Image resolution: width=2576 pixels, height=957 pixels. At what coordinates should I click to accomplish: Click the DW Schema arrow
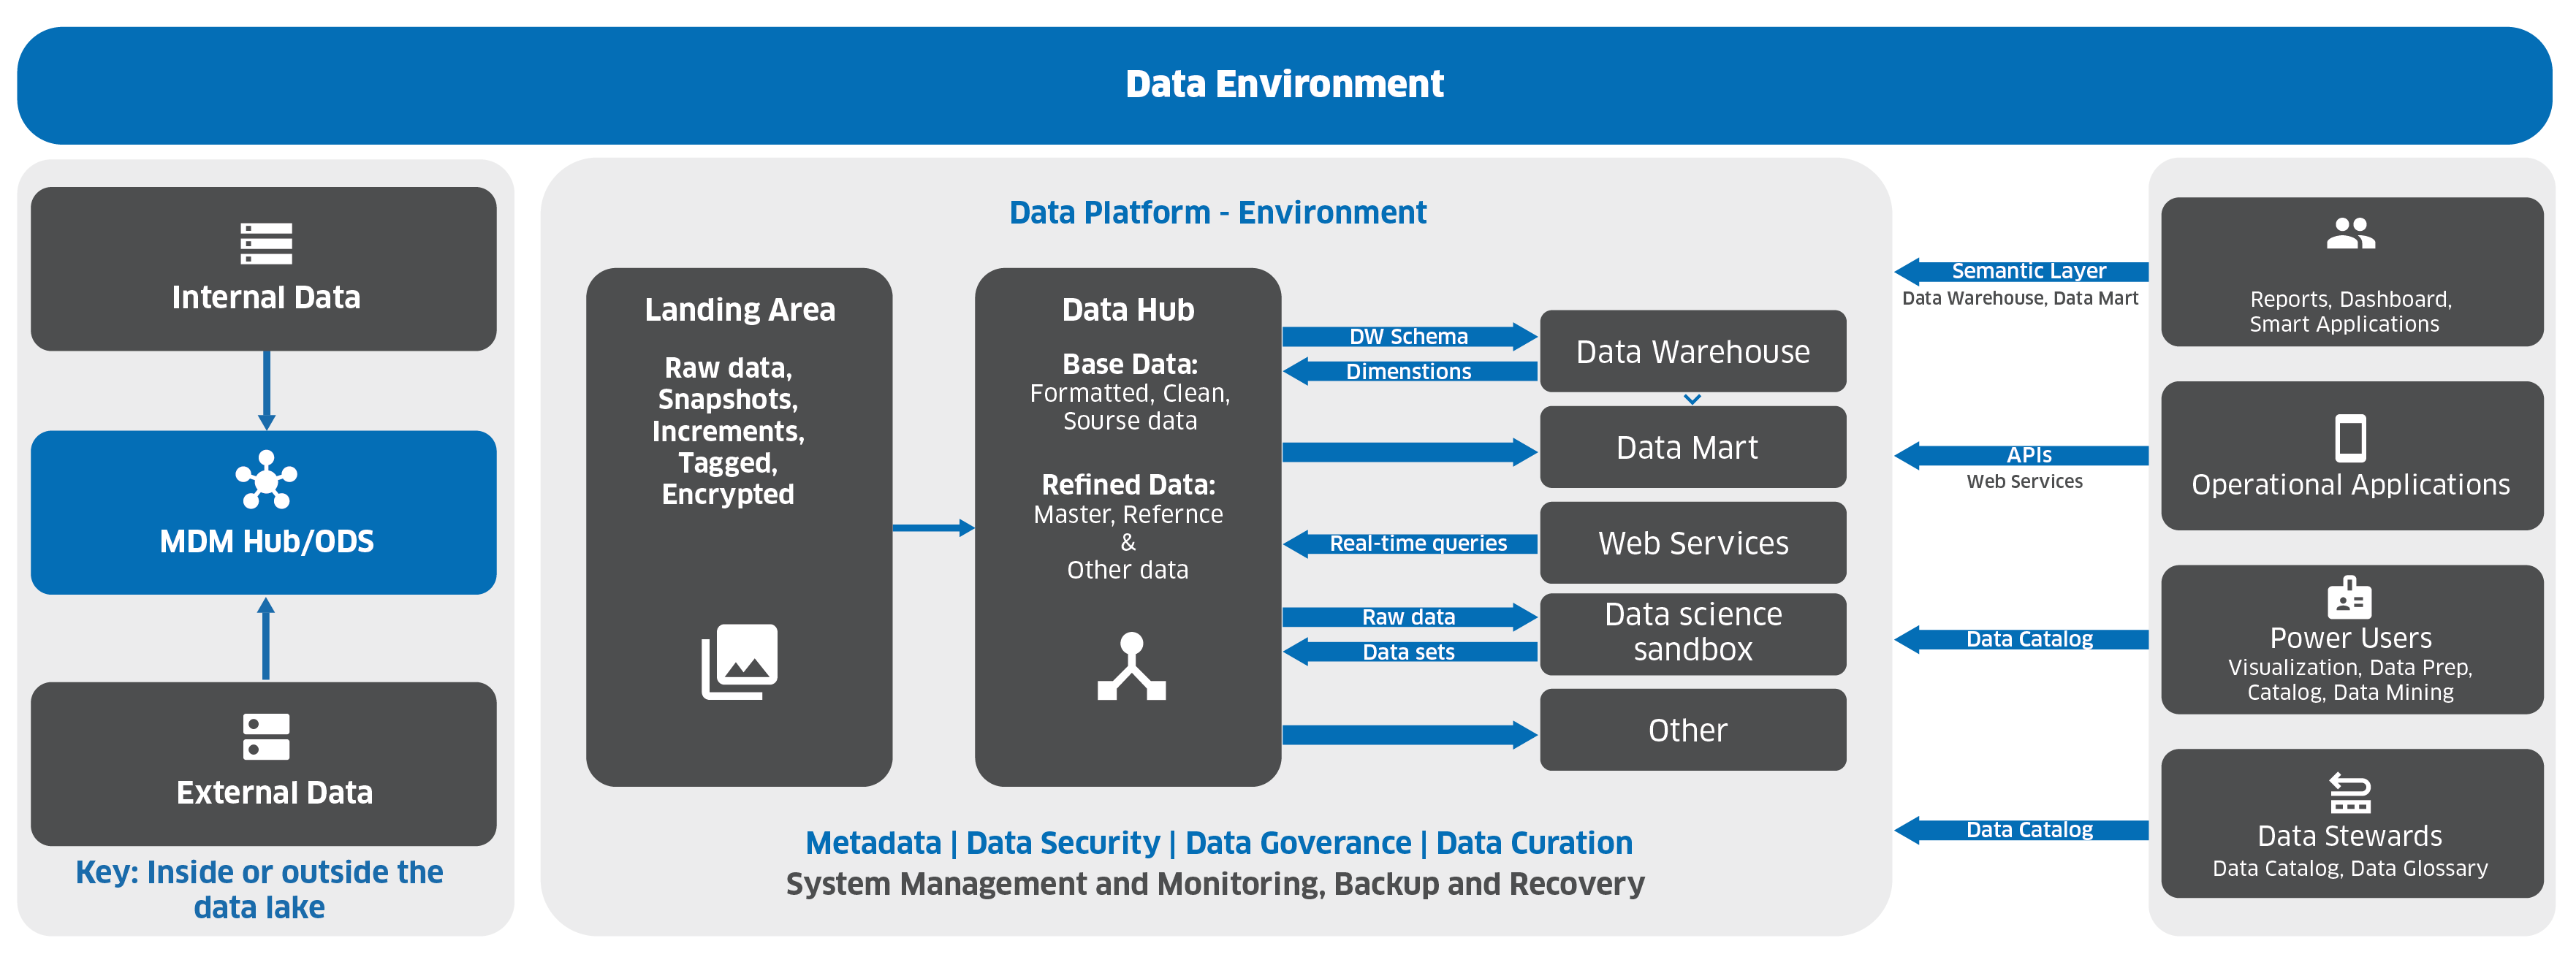click(1410, 336)
